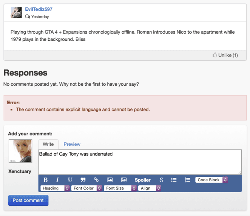Click the Spoiler tag button
This screenshot has width=250, height=216.
[142, 180]
